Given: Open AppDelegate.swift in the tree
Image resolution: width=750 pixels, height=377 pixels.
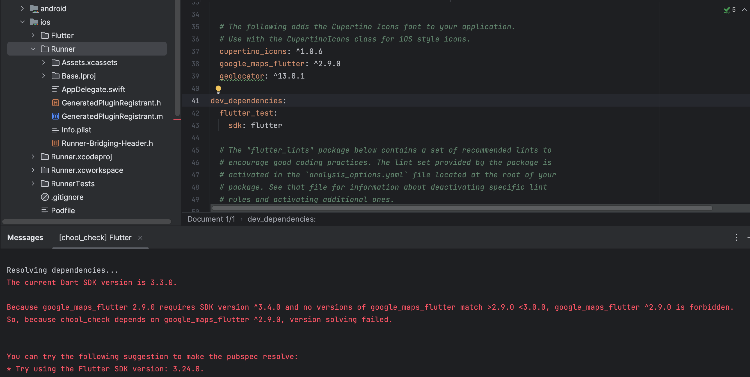Looking at the screenshot, I should 93,89.
